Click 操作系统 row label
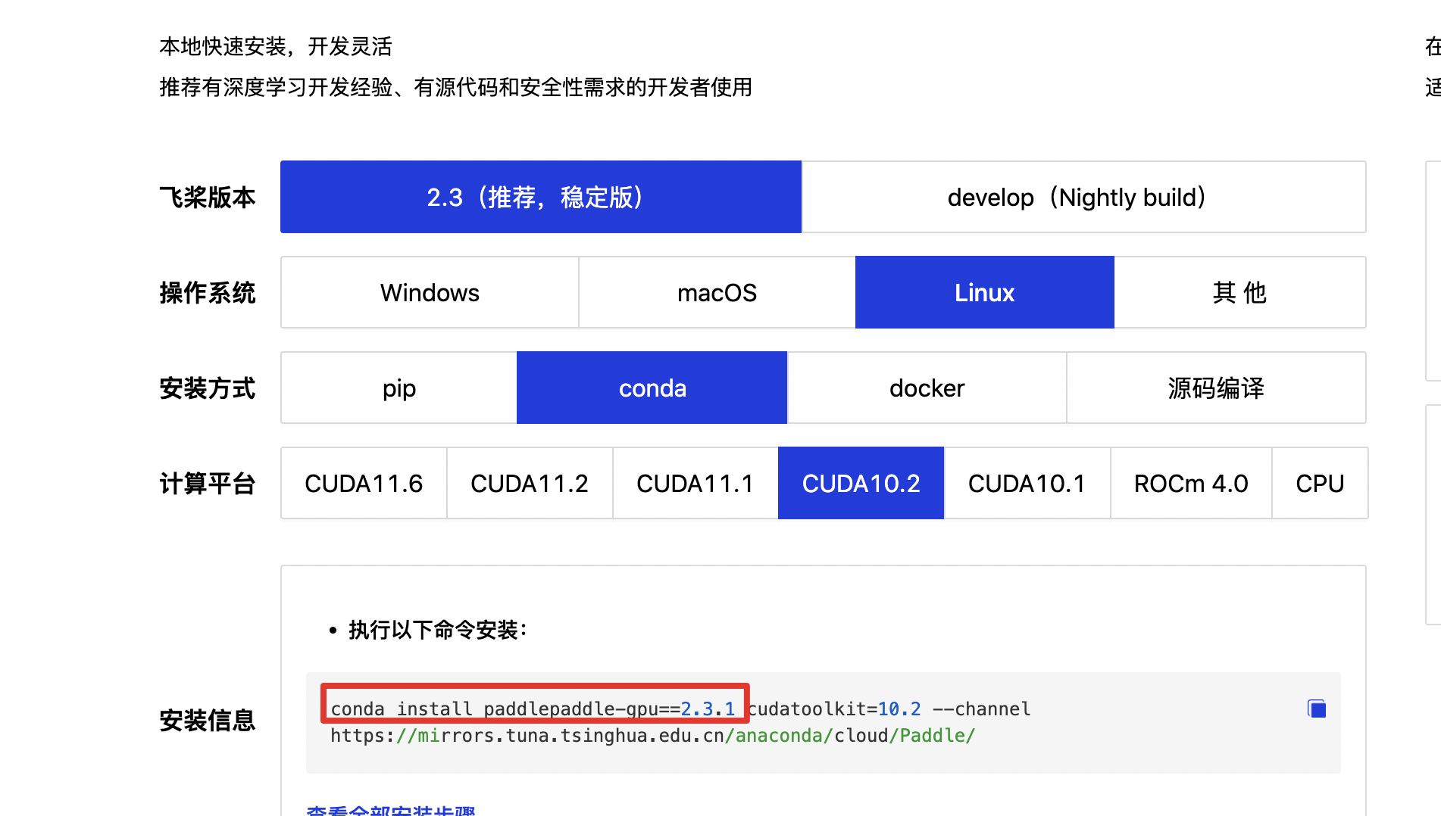This screenshot has height=816, width=1441. tap(208, 292)
